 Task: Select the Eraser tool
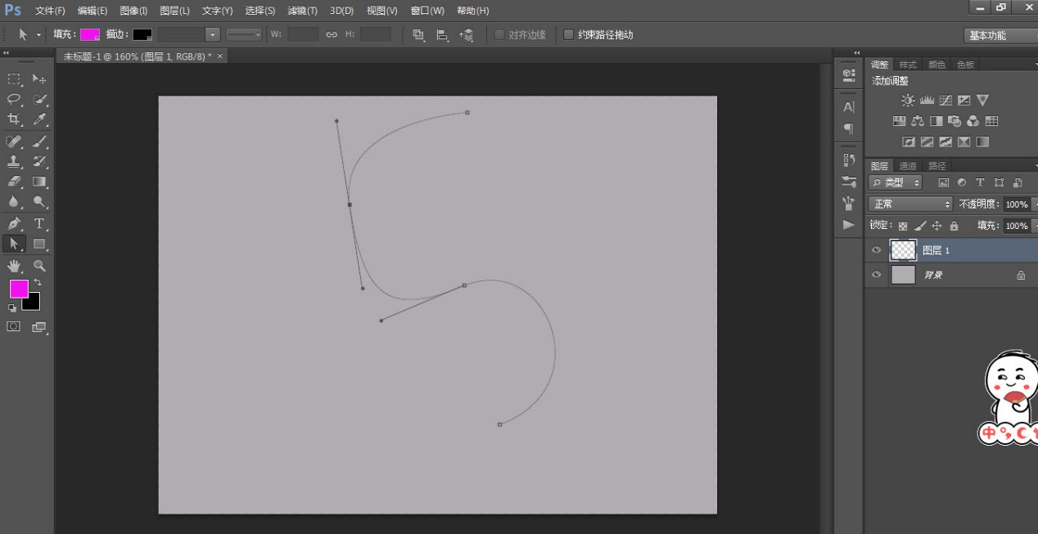click(x=14, y=182)
